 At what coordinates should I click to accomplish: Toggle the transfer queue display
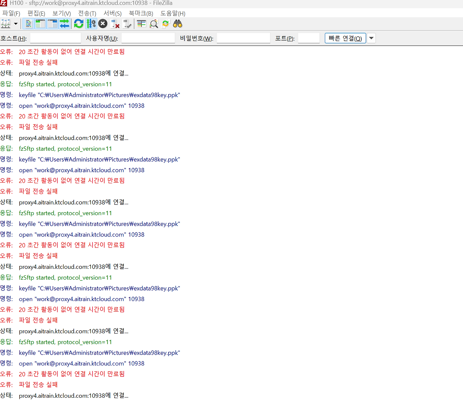tap(64, 24)
